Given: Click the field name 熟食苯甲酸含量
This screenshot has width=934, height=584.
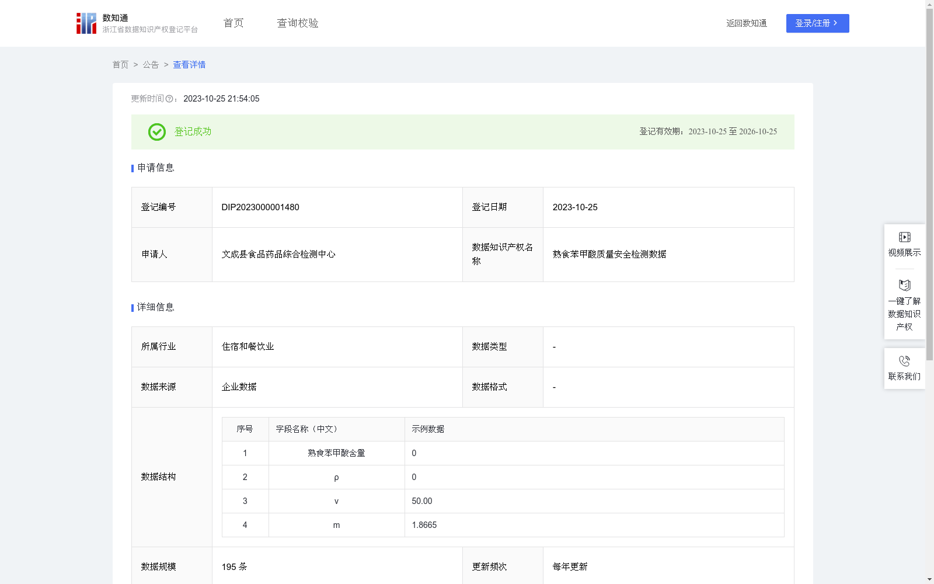Looking at the screenshot, I should pyautogui.click(x=336, y=453).
